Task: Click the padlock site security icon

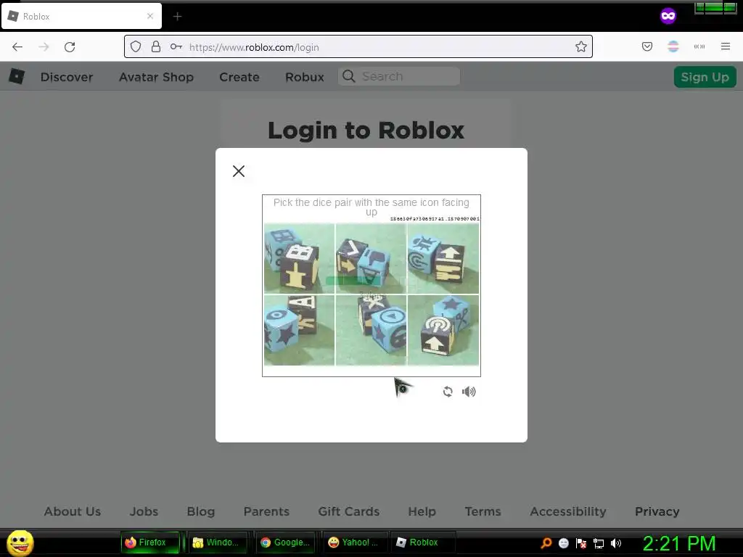Action: pyautogui.click(x=156, y=47)
